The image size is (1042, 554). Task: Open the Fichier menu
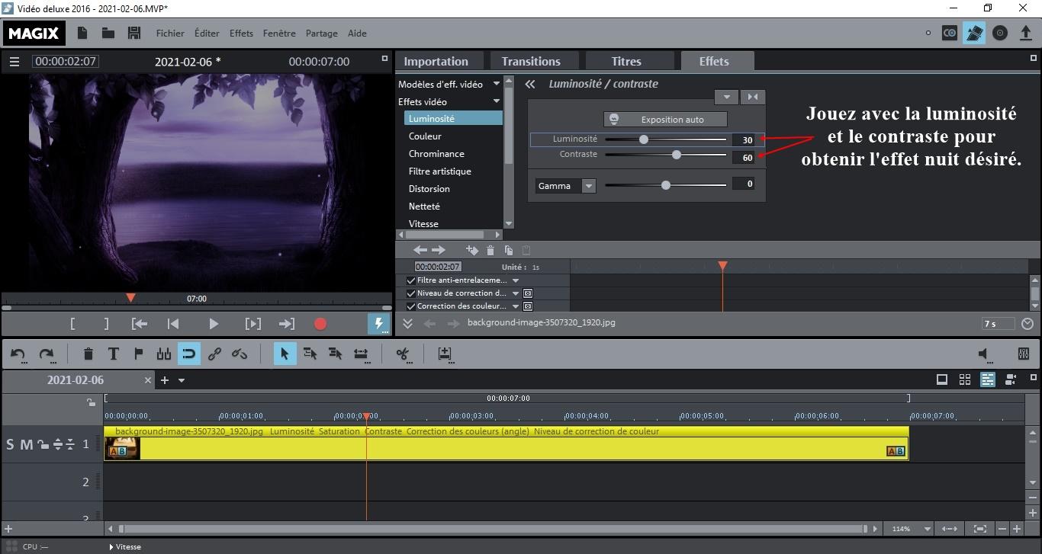tap(170, 34)
